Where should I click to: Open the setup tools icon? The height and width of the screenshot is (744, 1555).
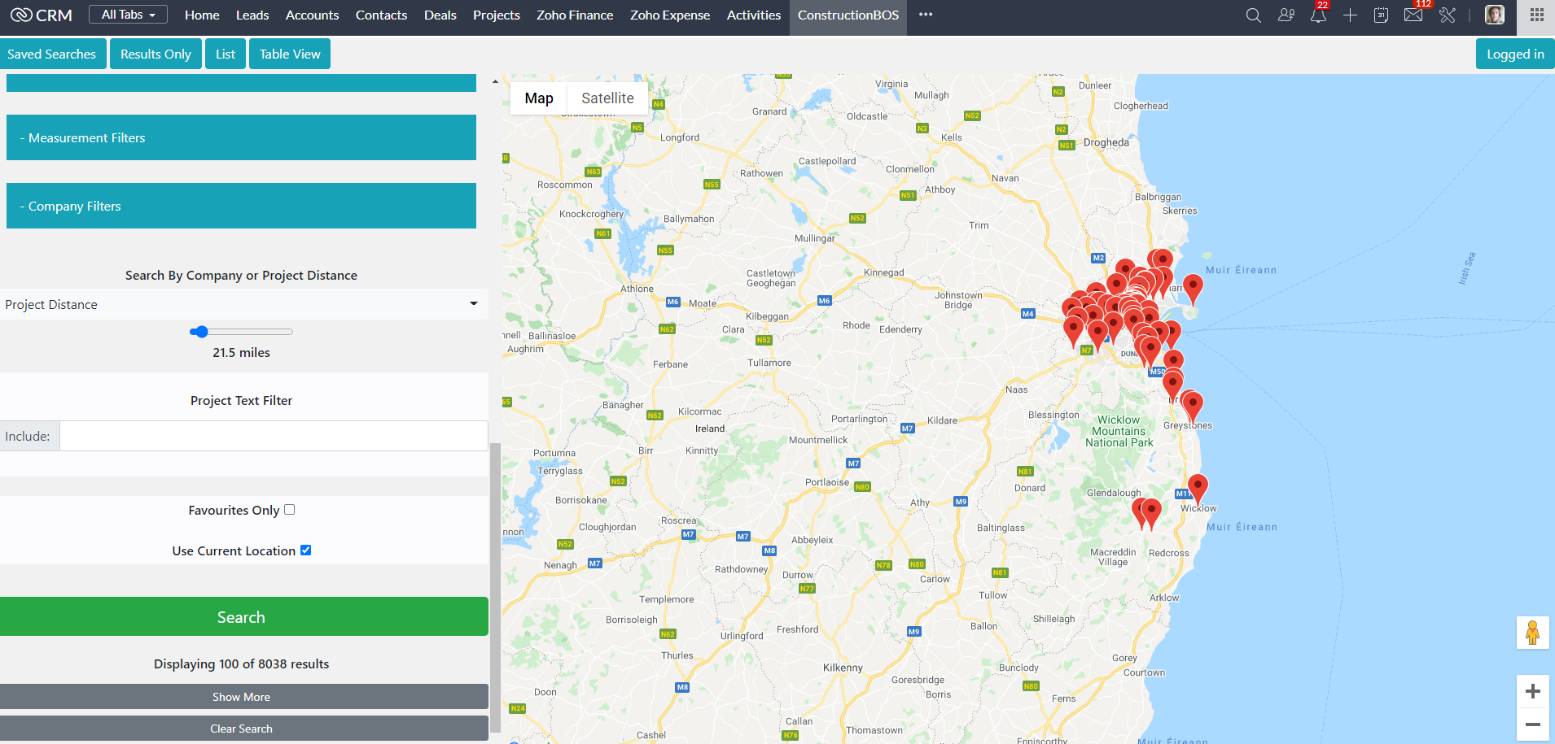point(1447,15)
